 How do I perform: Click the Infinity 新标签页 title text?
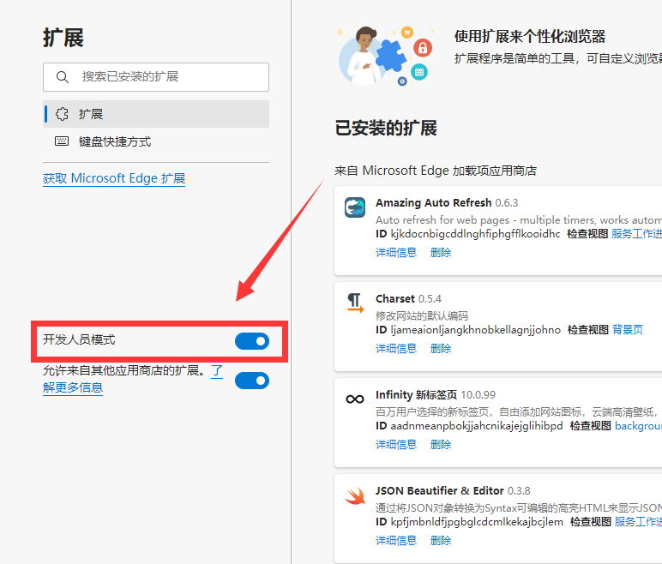(x=416, y=395)
